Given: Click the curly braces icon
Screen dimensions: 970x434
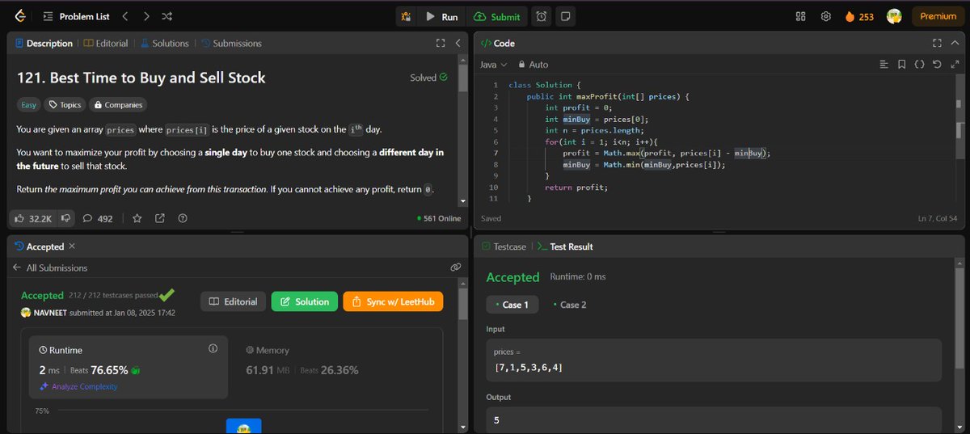Looking at the screenshot, I should pyautogui.click(x=919, y=64).
